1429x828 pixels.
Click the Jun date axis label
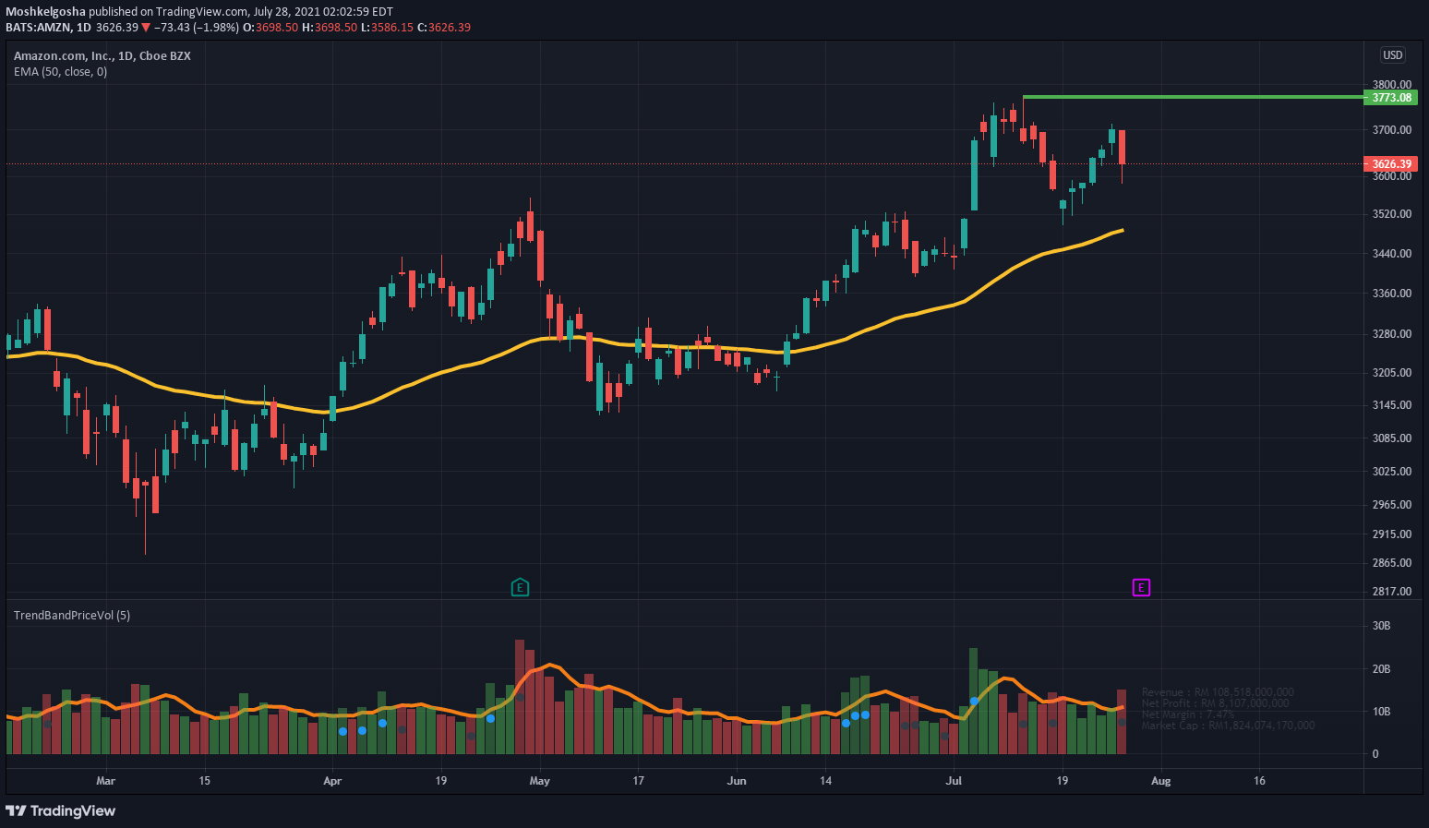point(737,781)
